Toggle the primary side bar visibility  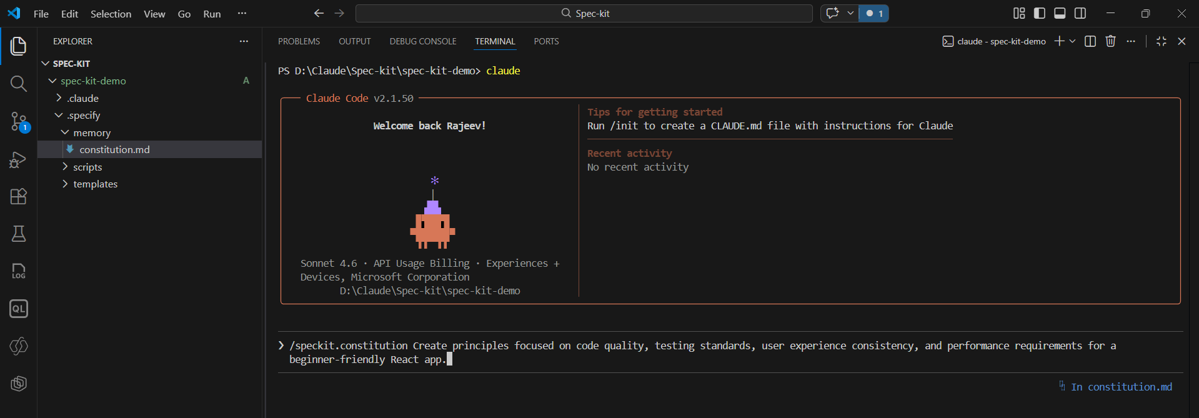(1040, 13)
